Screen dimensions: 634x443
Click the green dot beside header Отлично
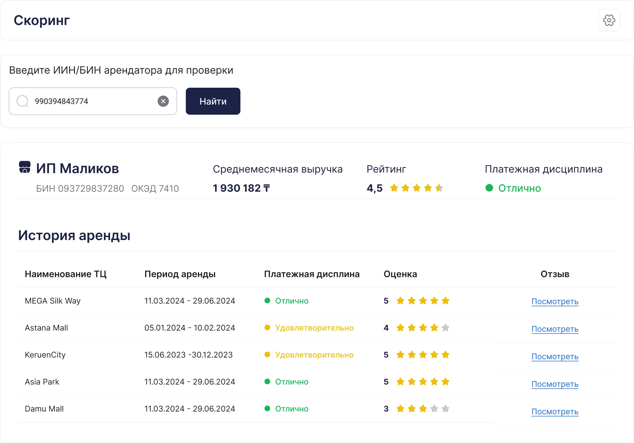pyautogui.click(x=489, y=188)
